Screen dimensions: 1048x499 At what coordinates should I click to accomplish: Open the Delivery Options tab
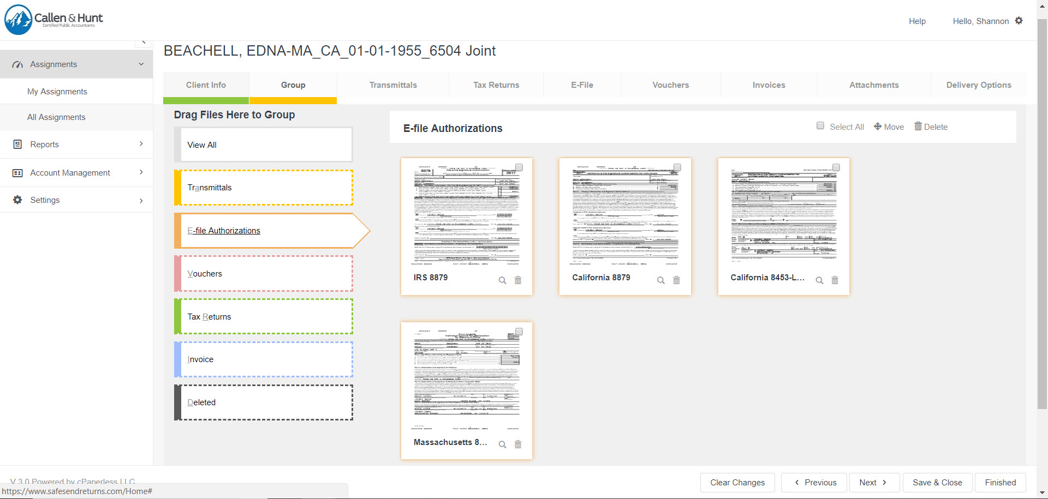coord(978,85)
